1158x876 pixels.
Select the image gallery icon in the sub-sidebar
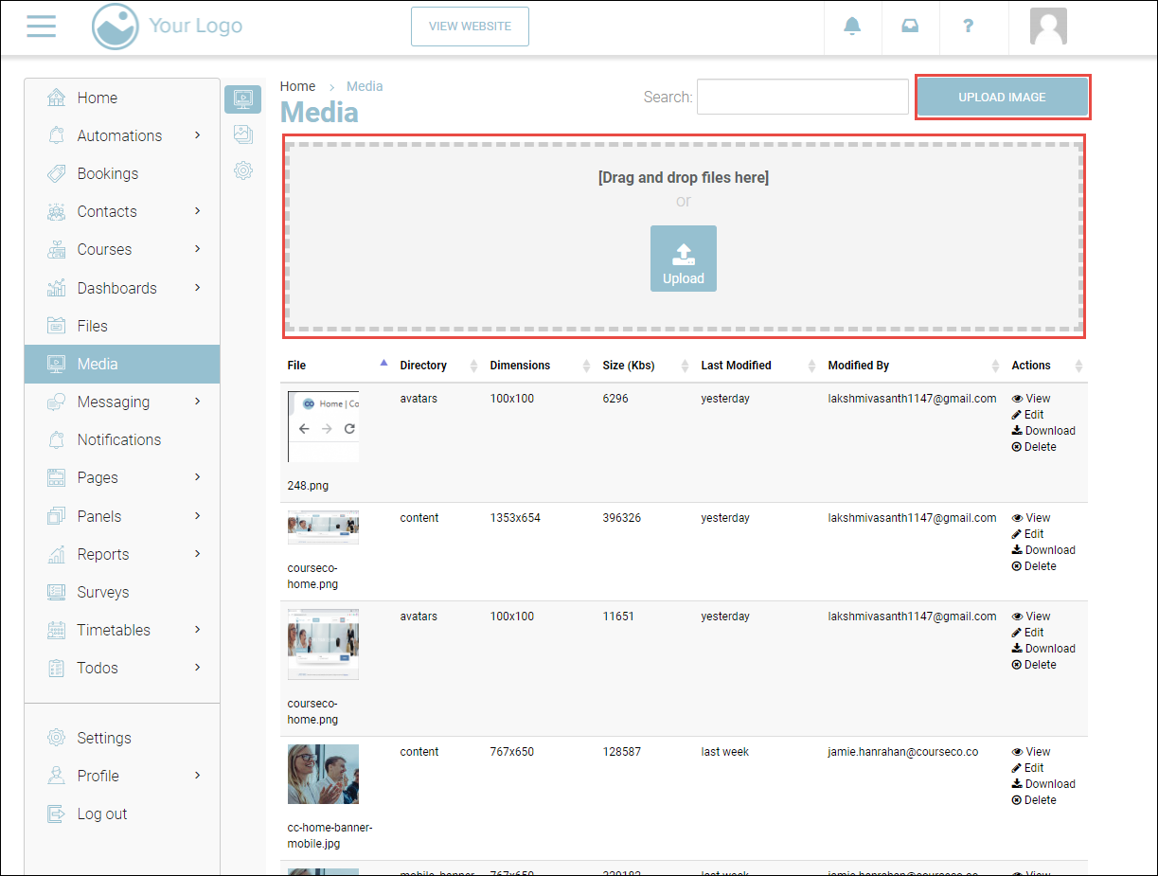[x=243, y=134]
